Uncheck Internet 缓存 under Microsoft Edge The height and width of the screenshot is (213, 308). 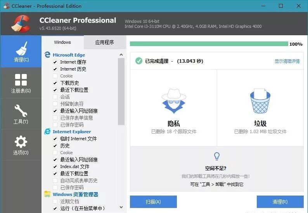pos(55,62)
